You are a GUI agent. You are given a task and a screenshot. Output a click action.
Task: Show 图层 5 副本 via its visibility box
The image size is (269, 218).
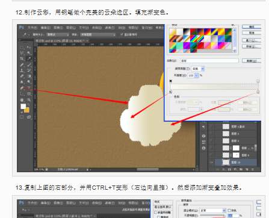pos(211,126)
